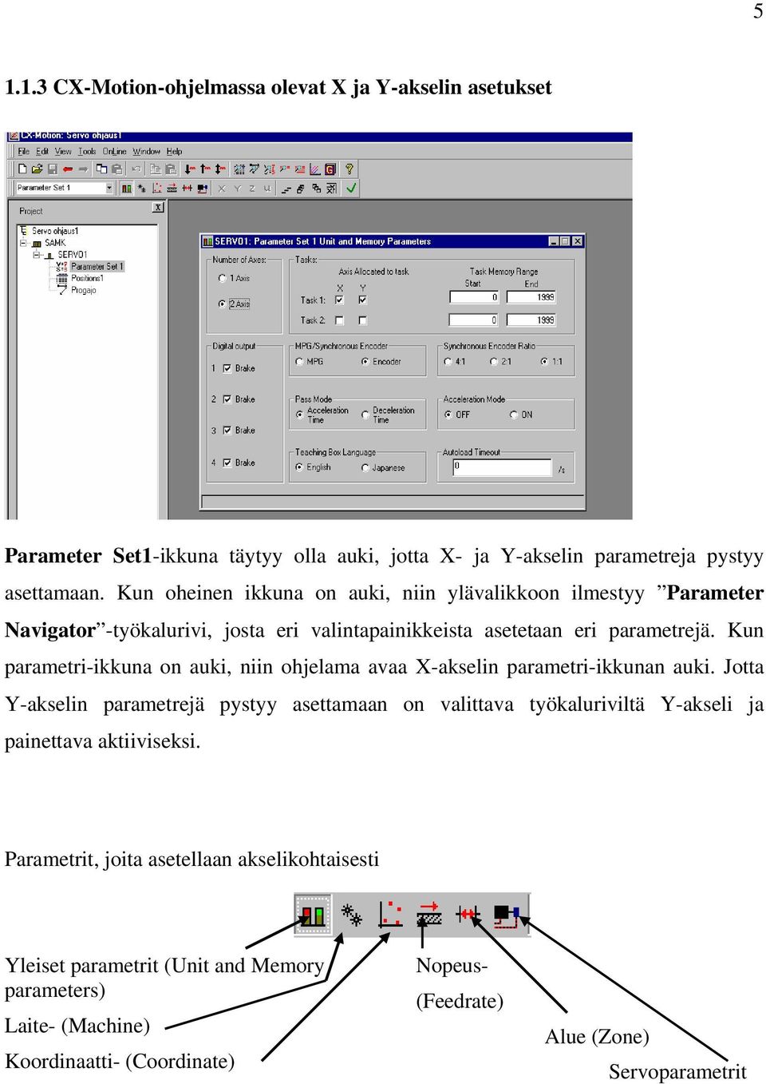This screenshot has width=766, height=1084.
Task: Select Servo parameters icon in CX-Motion toolbar
Action: tap(202, 189)
